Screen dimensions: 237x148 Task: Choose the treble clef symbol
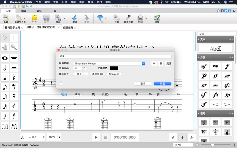click(x=204, y=123)
